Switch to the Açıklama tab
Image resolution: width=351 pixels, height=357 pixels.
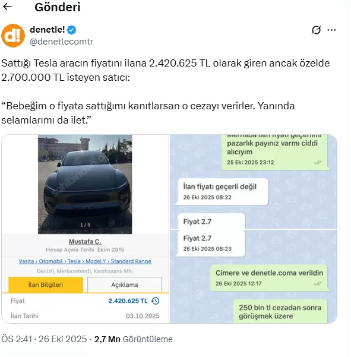coord(125,285)
